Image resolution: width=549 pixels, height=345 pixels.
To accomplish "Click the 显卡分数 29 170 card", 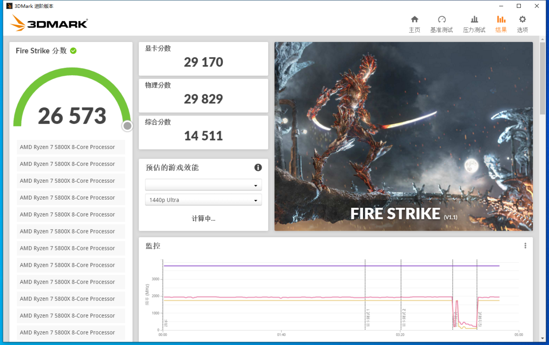I will 203,58.
